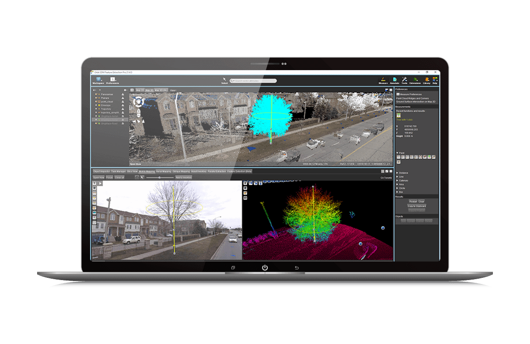Click the slider in the Mobile Mapping toolbar
The width and height of the screenshot is (530, 344).
point(159,177)
